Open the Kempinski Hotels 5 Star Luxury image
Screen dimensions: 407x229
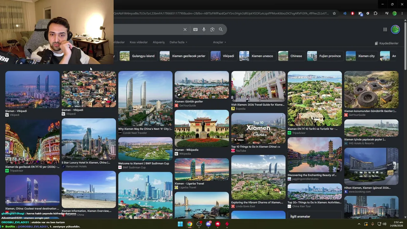pos(89,139)
